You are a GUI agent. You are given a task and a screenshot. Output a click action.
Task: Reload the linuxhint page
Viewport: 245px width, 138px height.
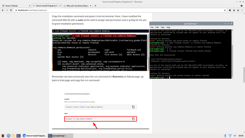pos(11,10)
